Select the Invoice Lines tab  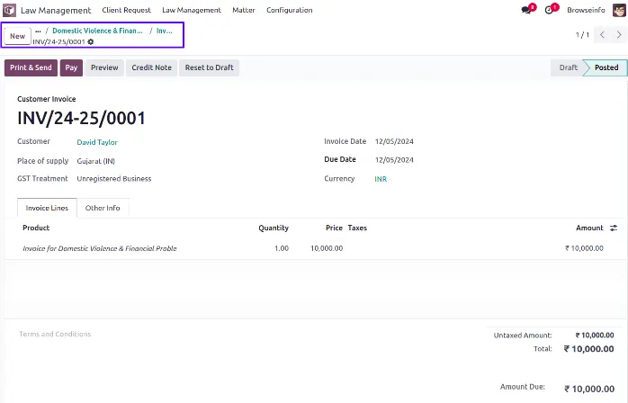(47, 208)
